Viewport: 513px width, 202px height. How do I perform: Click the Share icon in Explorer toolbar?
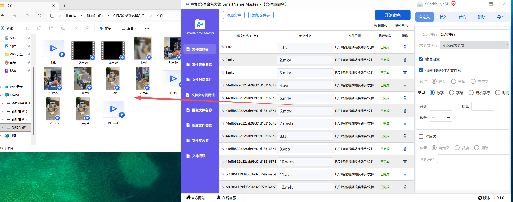click(x=76, y=28)
